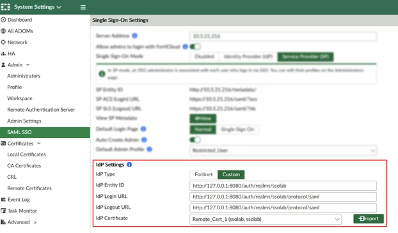
Task: Collapse the Admin section chevron
Action: click(x=28, y=65)
